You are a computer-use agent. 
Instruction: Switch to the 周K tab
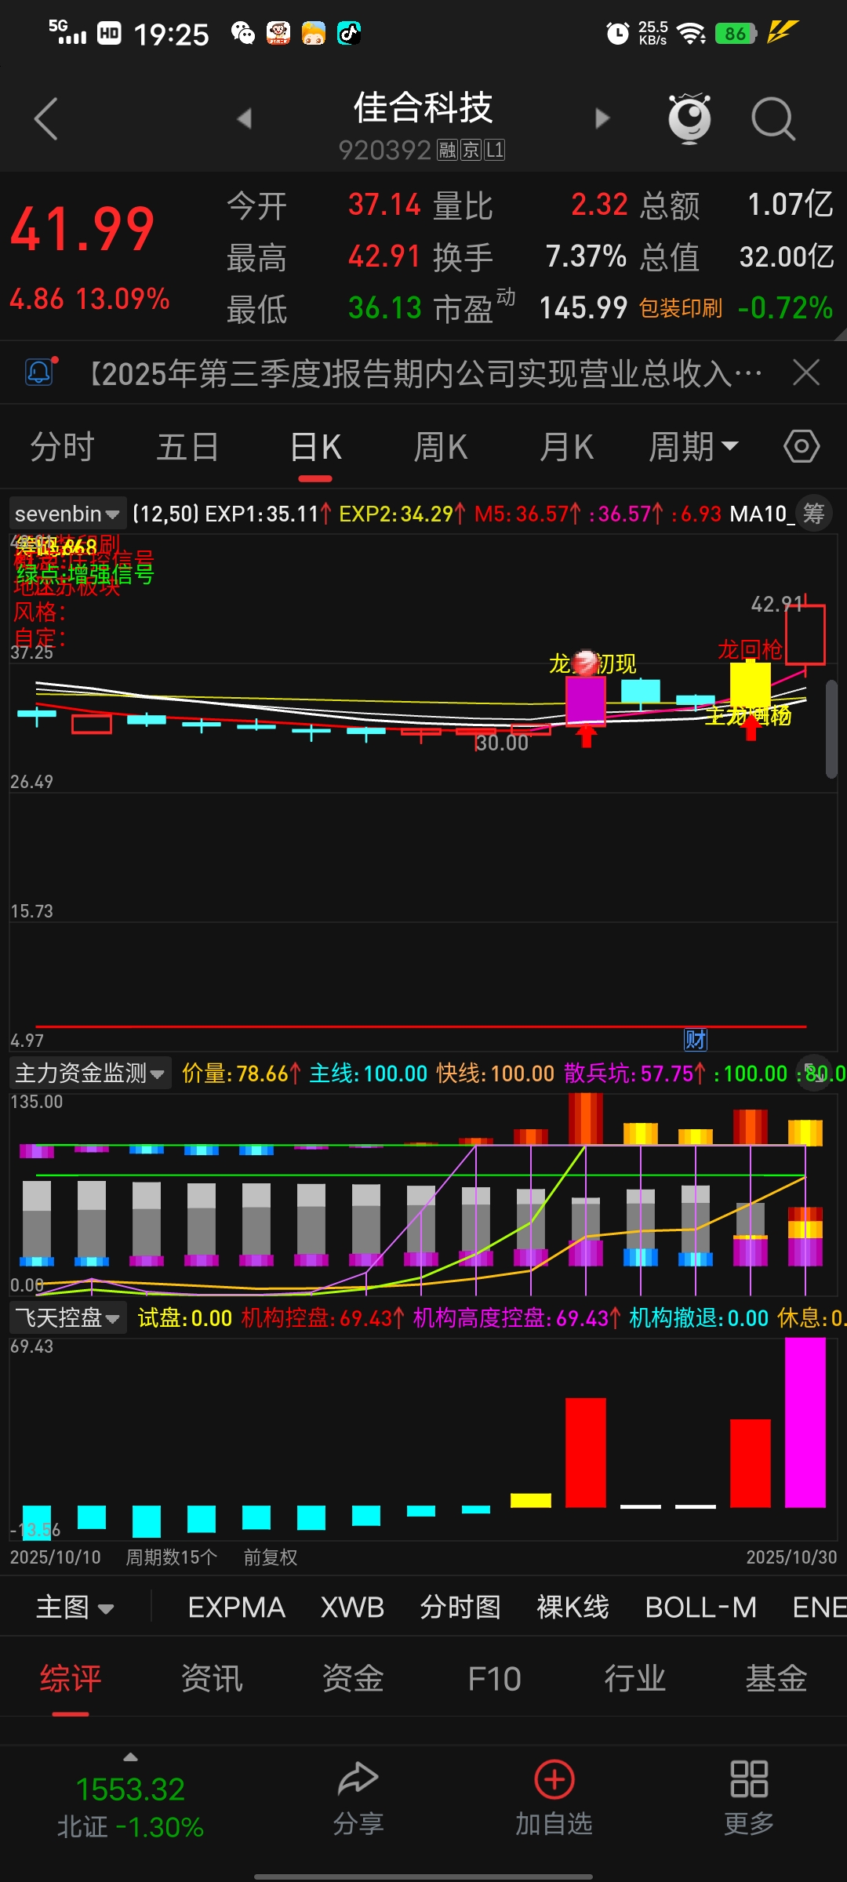441,447
